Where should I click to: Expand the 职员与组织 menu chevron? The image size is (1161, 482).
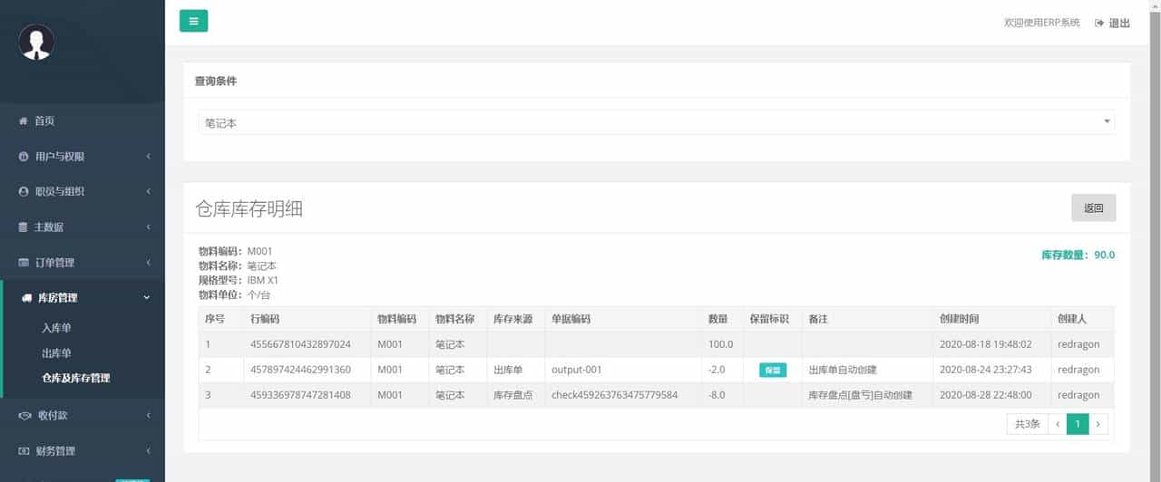tap(148, 191)
